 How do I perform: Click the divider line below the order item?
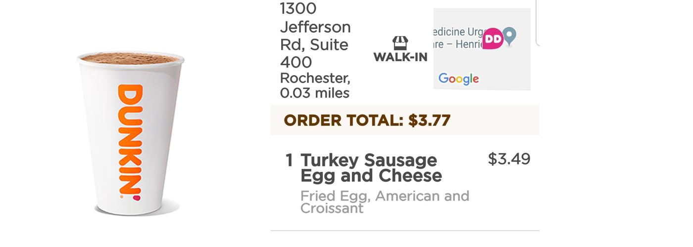404,231
